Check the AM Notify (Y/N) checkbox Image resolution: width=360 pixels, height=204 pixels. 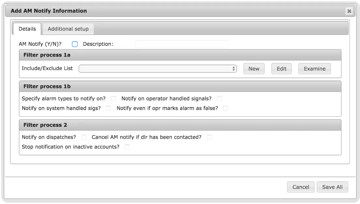pos(75,44)
